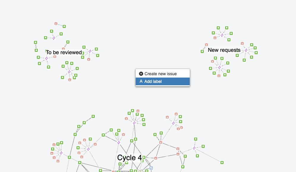
Task: Click the red bug node attached to the blue link
Action: click(56, 24)
